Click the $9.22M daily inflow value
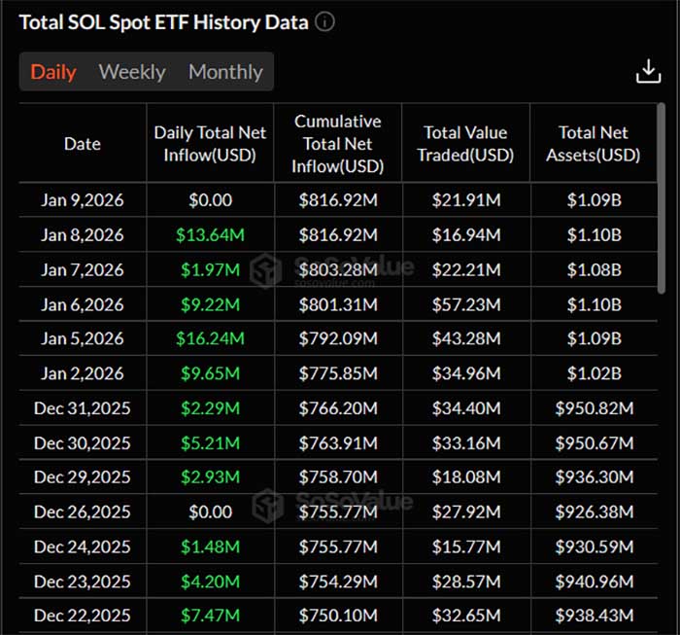Viewport: 680px width, 635px height. (x=211, y=304)
